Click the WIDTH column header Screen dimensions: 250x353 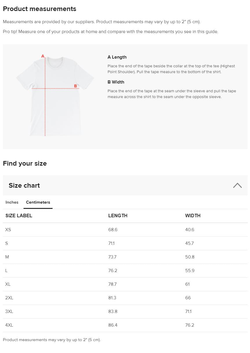pos(193,216)
